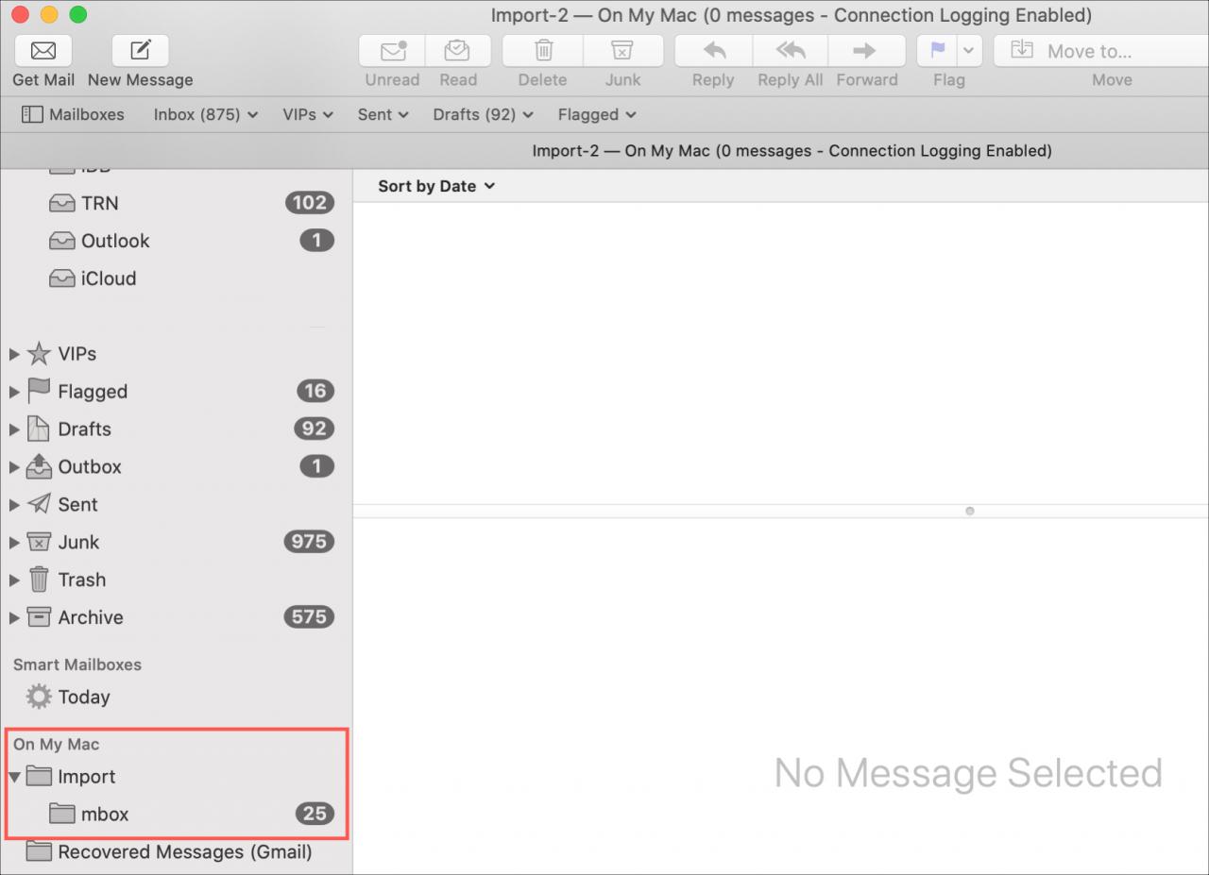
Task: Open the flag color dropdown arrow
Action: click(969, 50)
